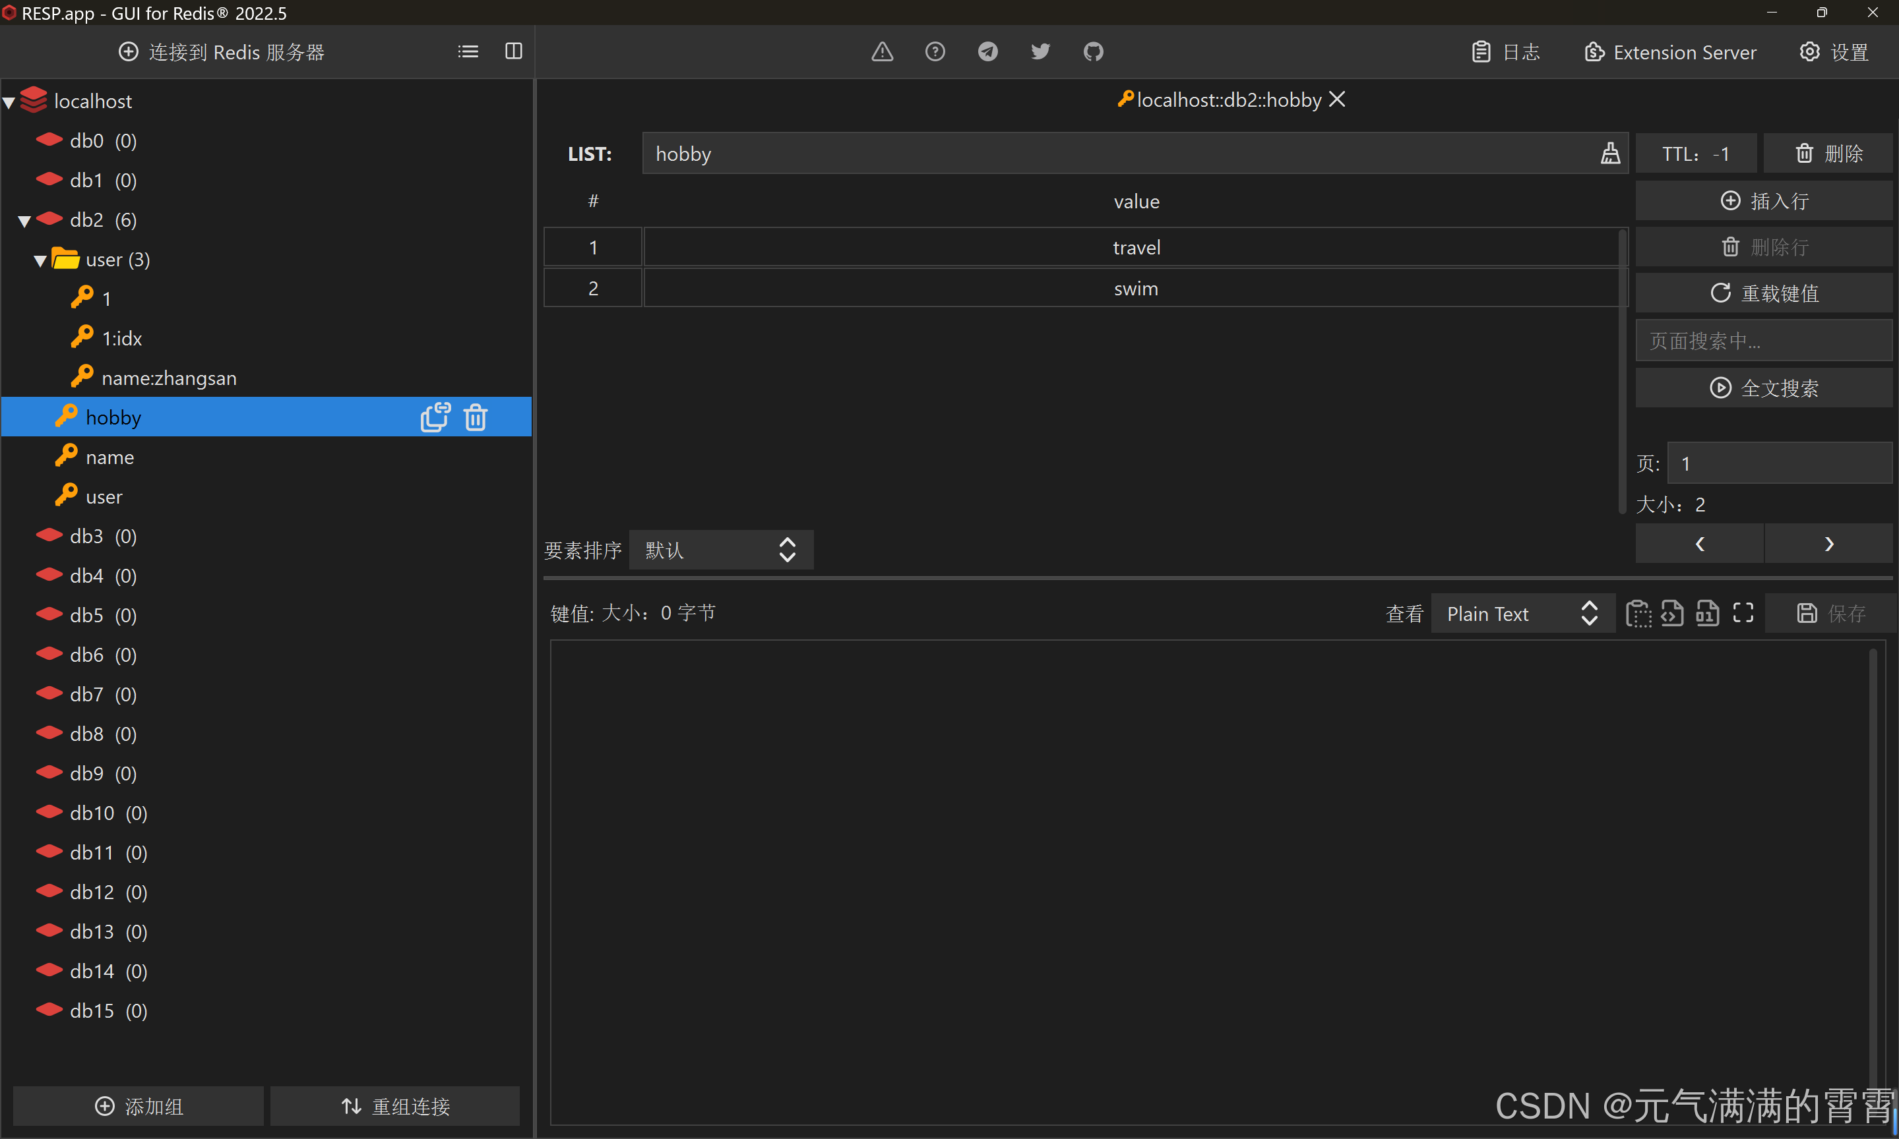Click the warning triangle icon

tap(883, 51)
